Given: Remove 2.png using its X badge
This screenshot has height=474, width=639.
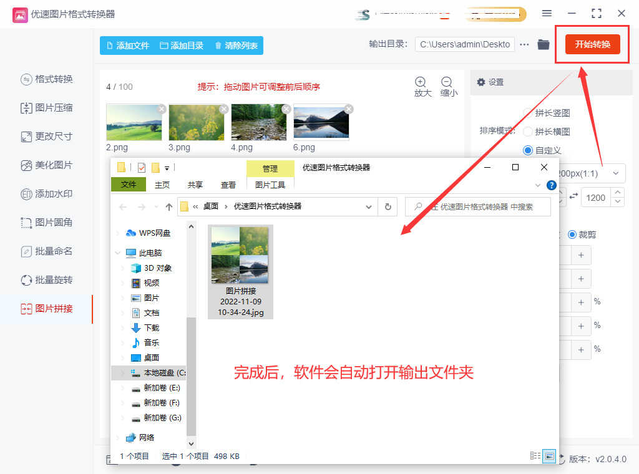Looking at the screenshot, I should 162,109.
